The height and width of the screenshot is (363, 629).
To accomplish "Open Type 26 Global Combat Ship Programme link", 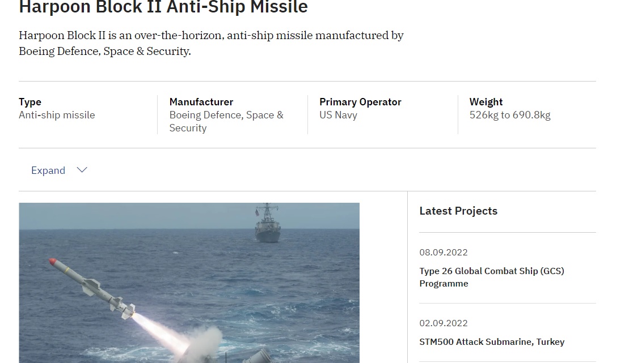I will click(x=491, y=277).
